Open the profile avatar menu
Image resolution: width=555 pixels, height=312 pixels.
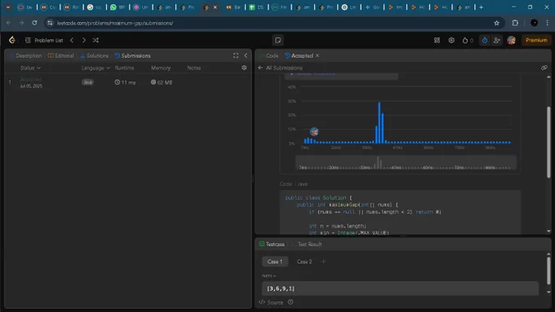[x=512, y=40]
